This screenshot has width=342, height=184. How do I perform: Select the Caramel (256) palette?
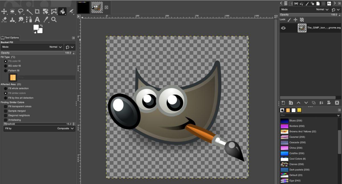(x=297, y=137)
